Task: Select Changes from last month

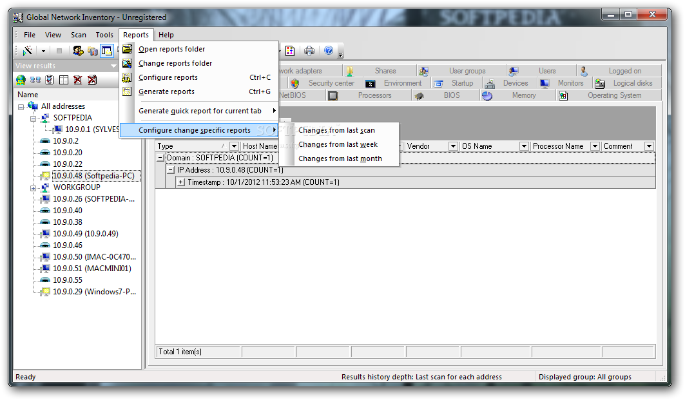Action: tap(339, 158)
